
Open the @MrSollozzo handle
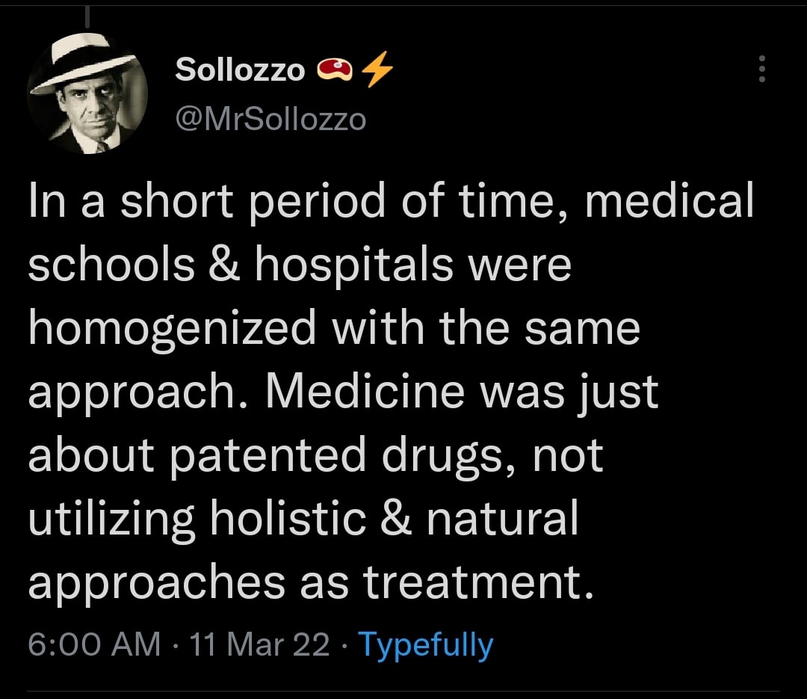[x=270, y=118]
